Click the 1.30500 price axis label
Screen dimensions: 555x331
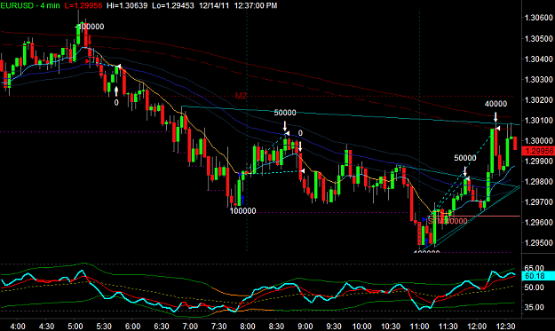[x=538, y=38]
